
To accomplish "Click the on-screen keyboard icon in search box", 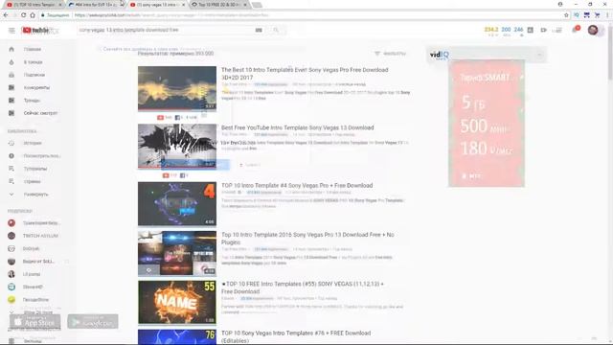I will coord(259,30).
